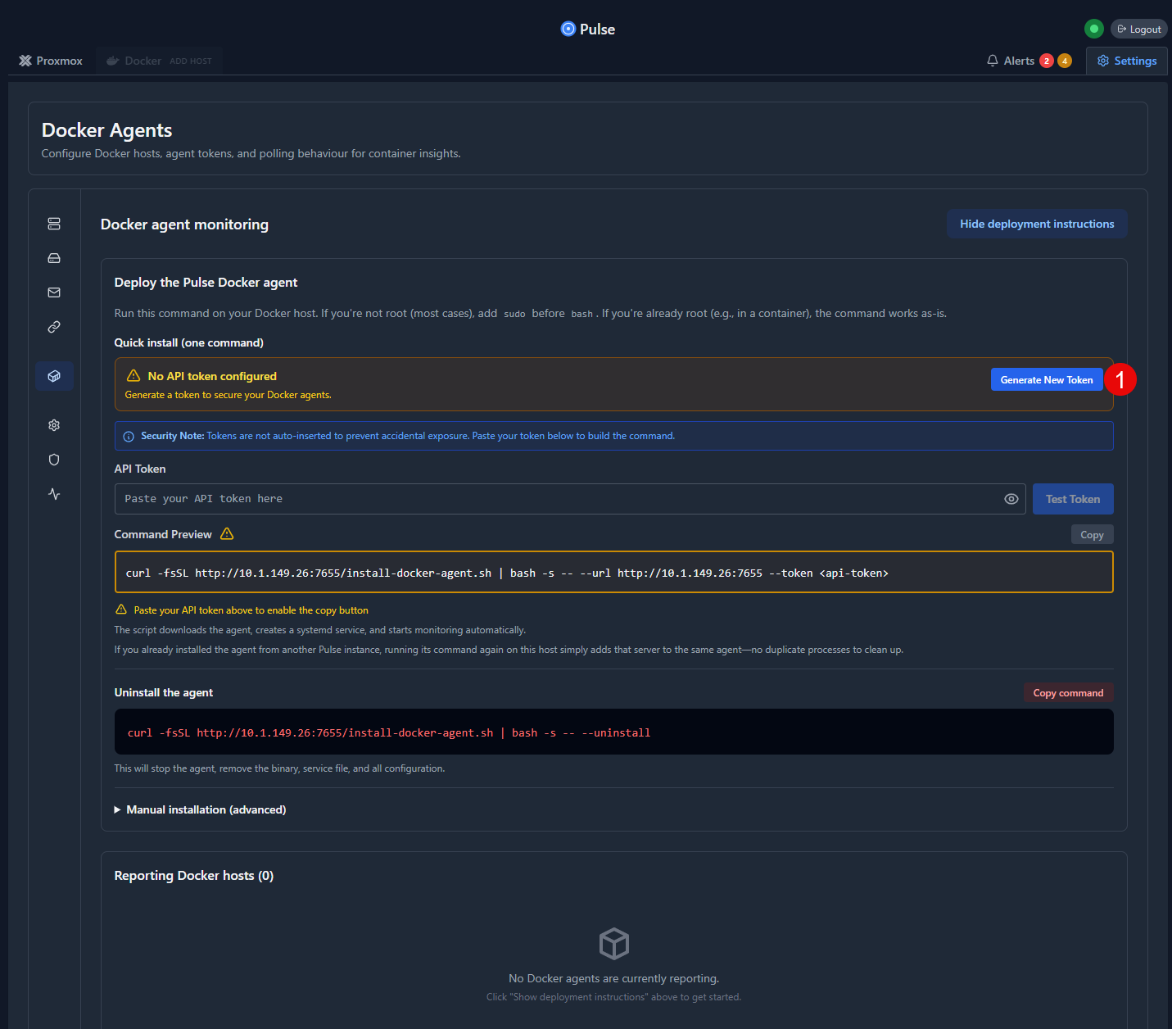The height and width of the screenshot is (1029, 1172).
Task: Click the Reporting Docker hosts (0) heading
Action: (x=194, y=876)
